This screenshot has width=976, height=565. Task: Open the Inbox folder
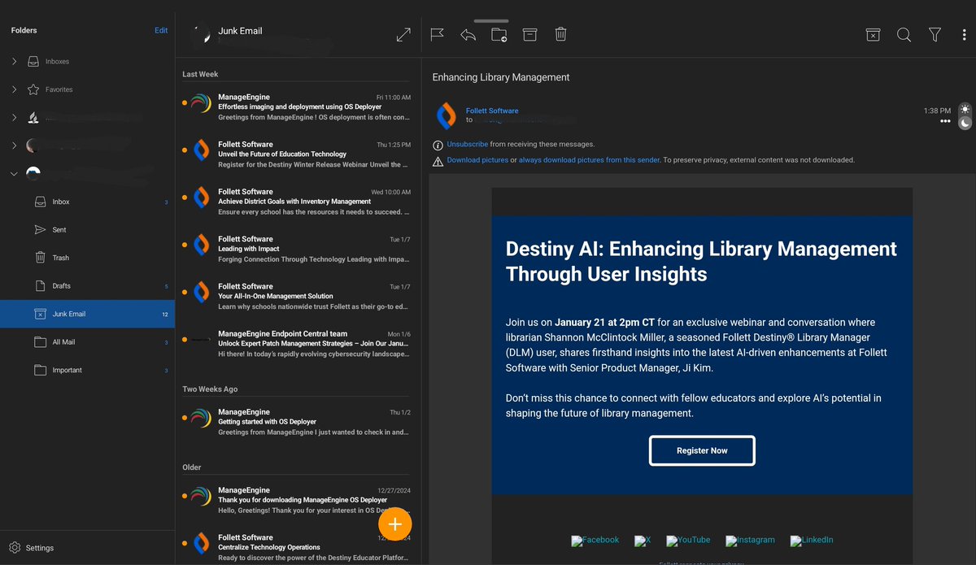coord(87,202)
